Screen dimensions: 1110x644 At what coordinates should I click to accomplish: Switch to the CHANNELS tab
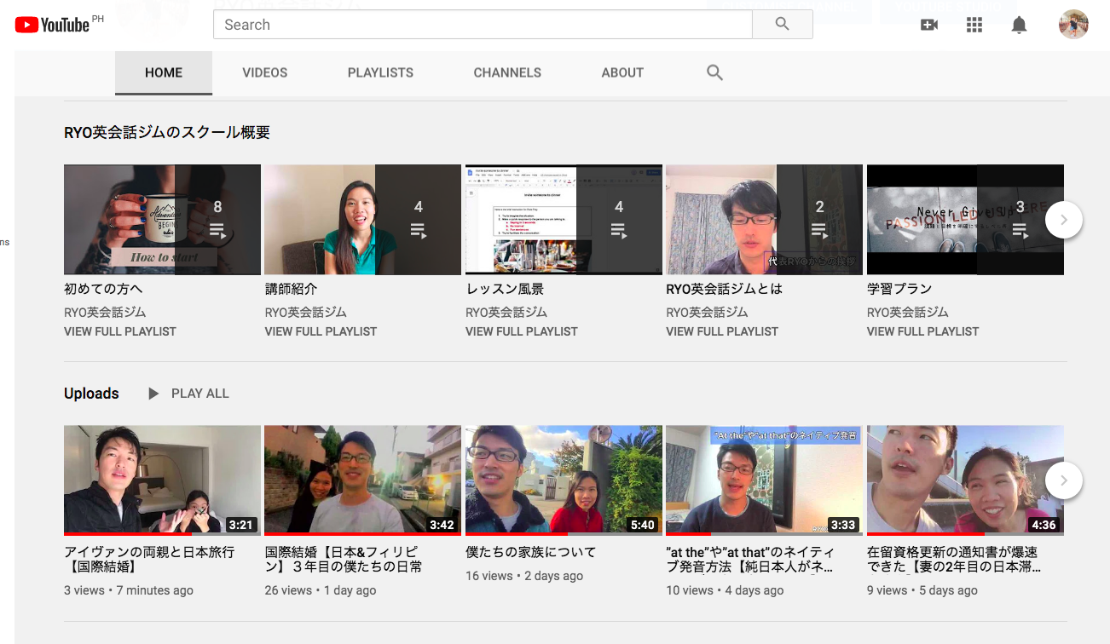(x=507, y=72)
